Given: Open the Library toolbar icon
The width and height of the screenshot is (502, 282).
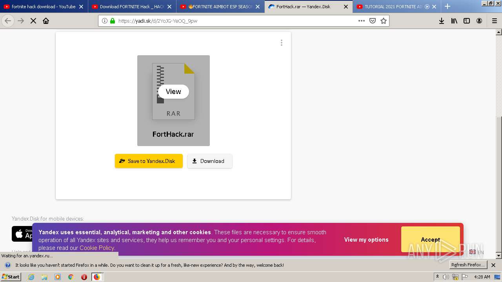Looking at the screenshot, I should pos(454,21).
